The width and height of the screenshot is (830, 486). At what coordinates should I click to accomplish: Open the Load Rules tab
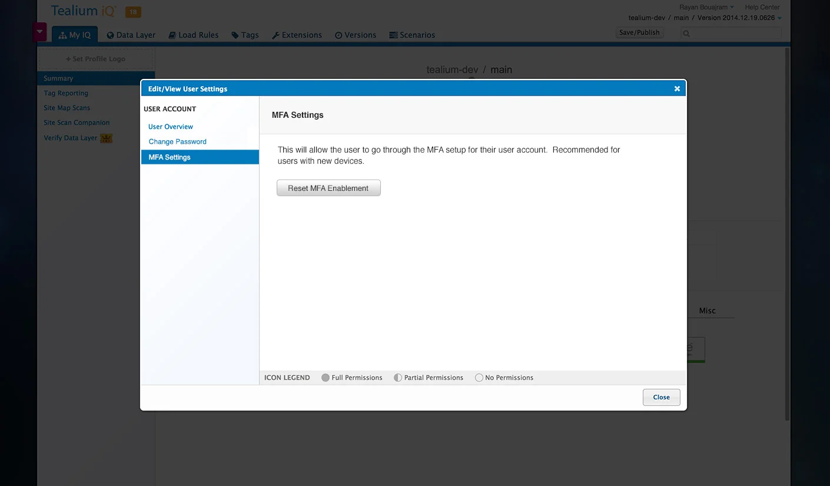tap(194, 35)
